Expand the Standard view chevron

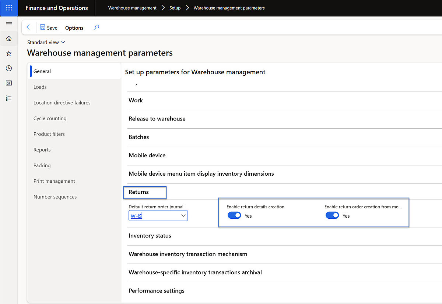click(x=63, y=42)
